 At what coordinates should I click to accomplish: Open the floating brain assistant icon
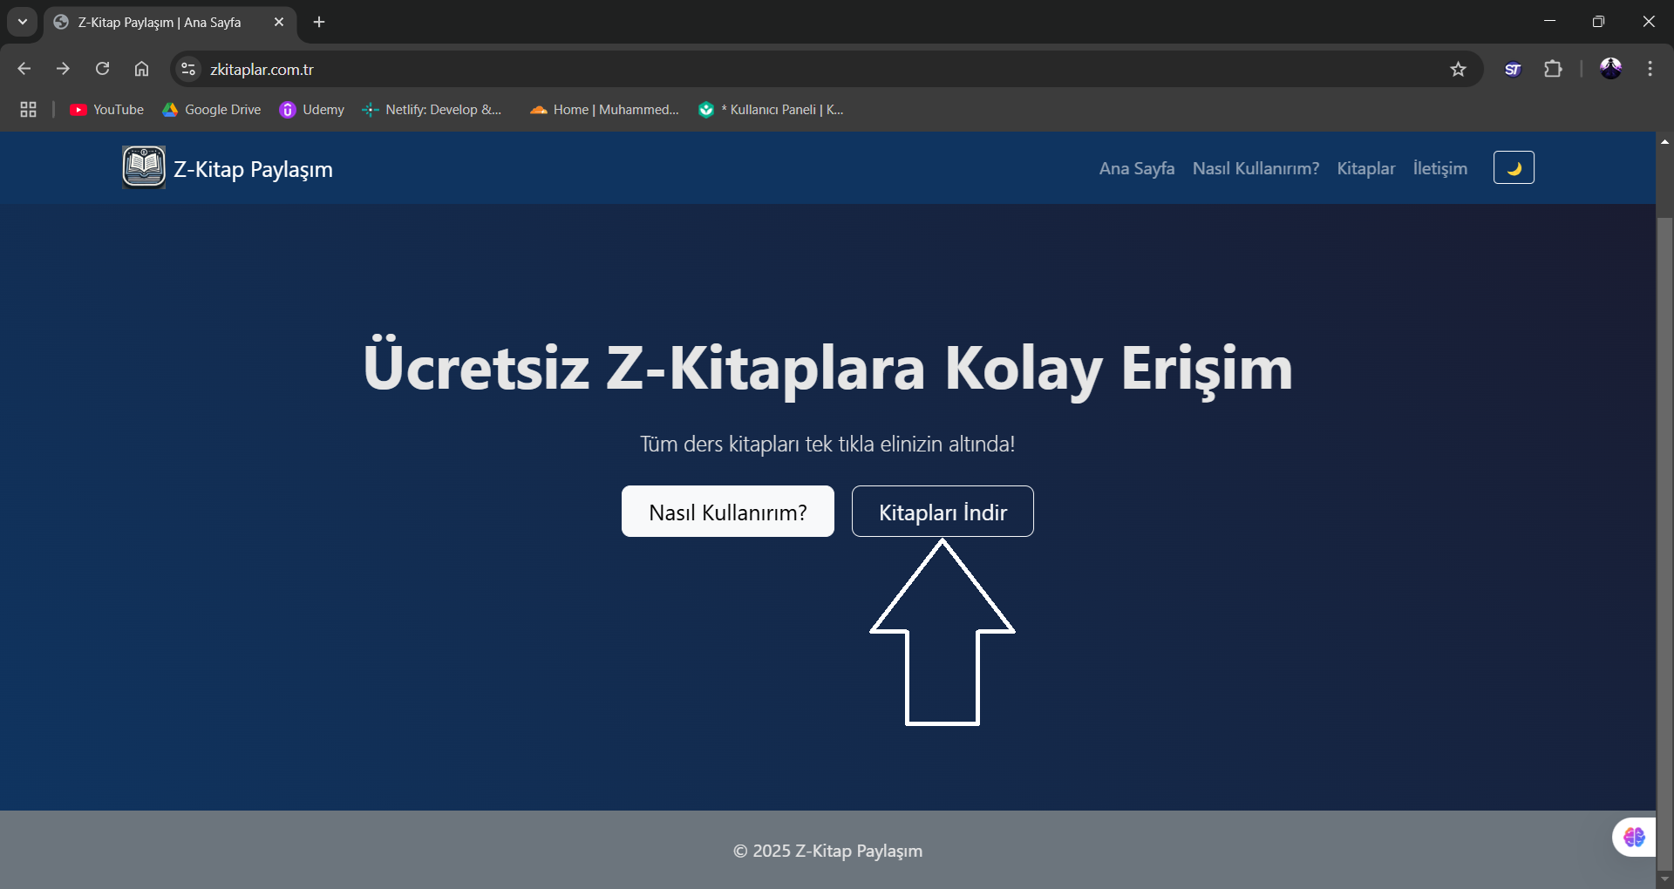[1633, 837]
